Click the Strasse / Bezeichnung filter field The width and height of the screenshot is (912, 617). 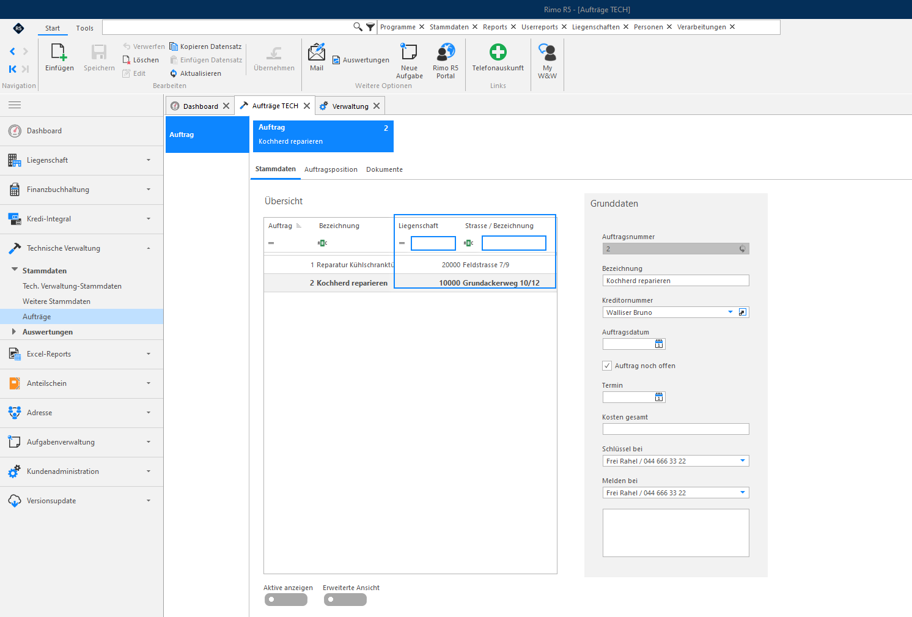514,243
